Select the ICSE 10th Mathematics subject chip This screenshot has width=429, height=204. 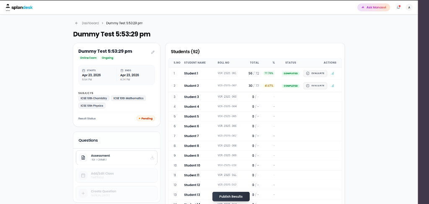click(x=128, y=98)
